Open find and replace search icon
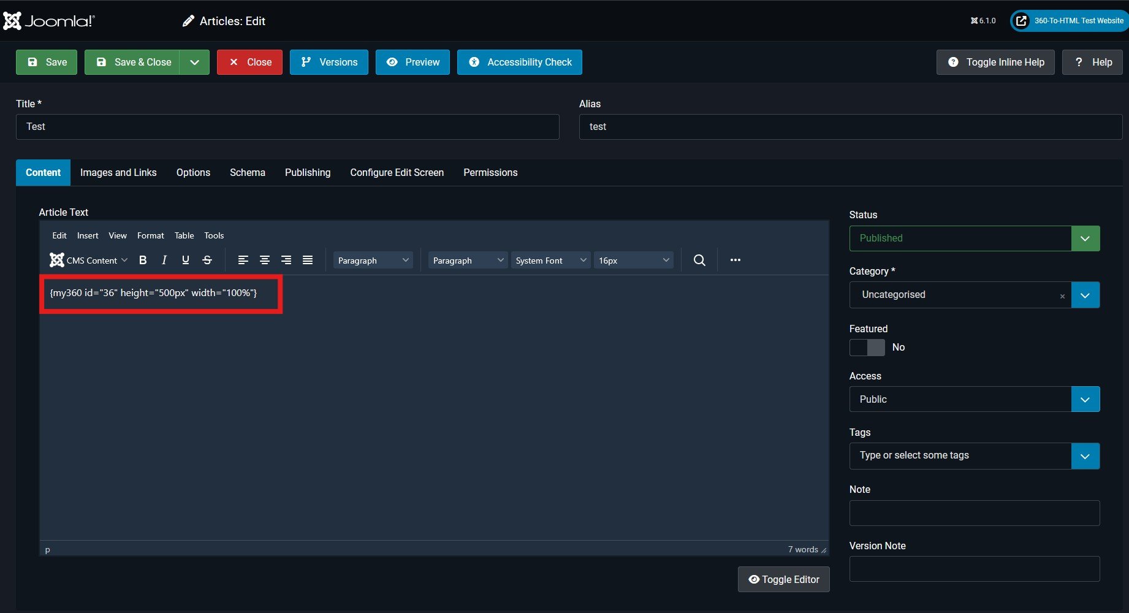Screen dimensions: 1129x613 (x=699, y=260)
